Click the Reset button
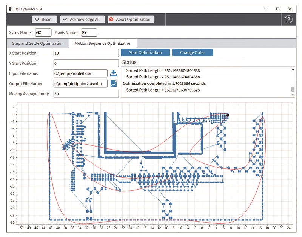302x237 pixels. (45, 20)
